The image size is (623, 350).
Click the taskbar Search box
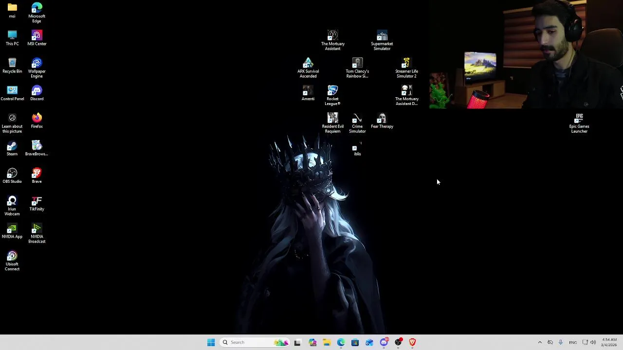[254, 342]
